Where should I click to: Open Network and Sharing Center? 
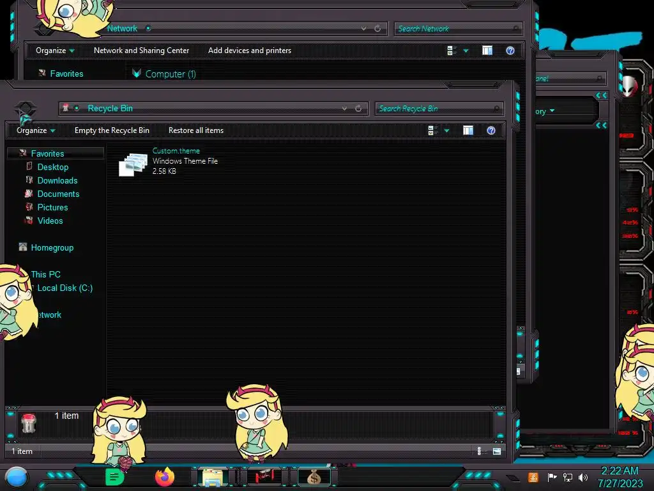(x=141, y=51)
